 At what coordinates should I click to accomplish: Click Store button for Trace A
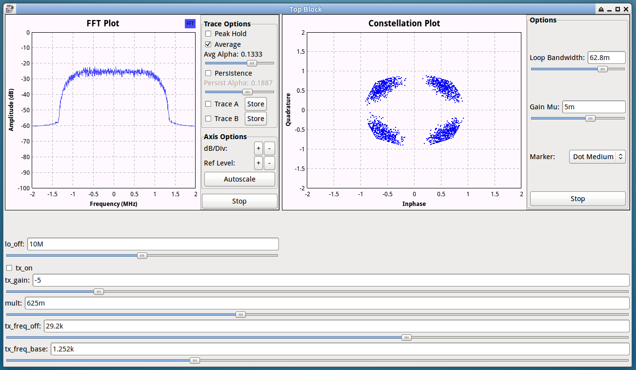(x=256, y=104)
